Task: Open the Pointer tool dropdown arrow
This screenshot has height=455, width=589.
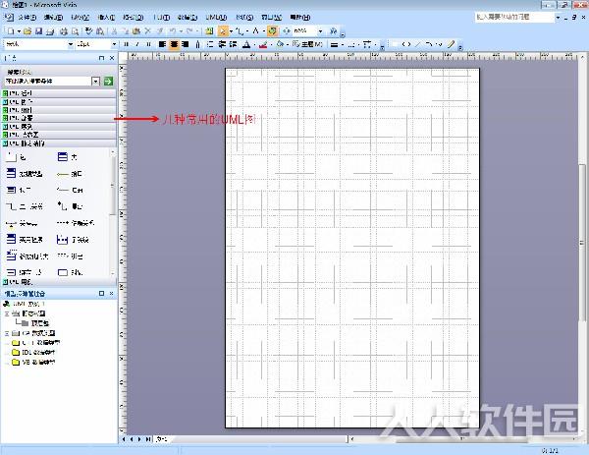Action: point(231,31)
